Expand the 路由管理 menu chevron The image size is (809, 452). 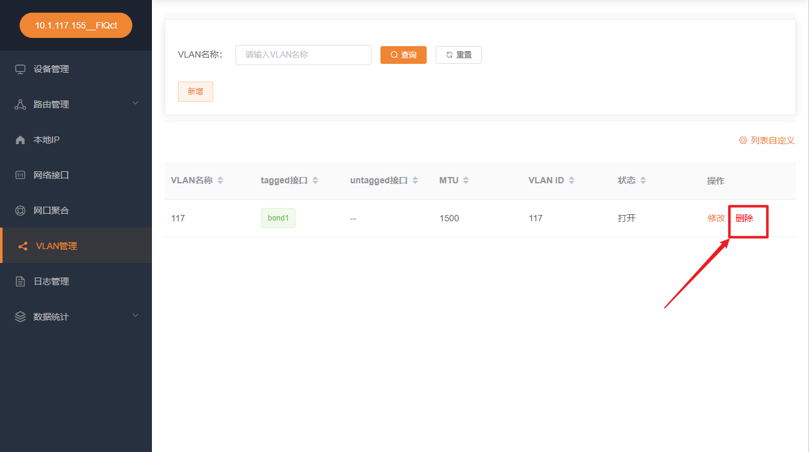click(x=135, y=104)
